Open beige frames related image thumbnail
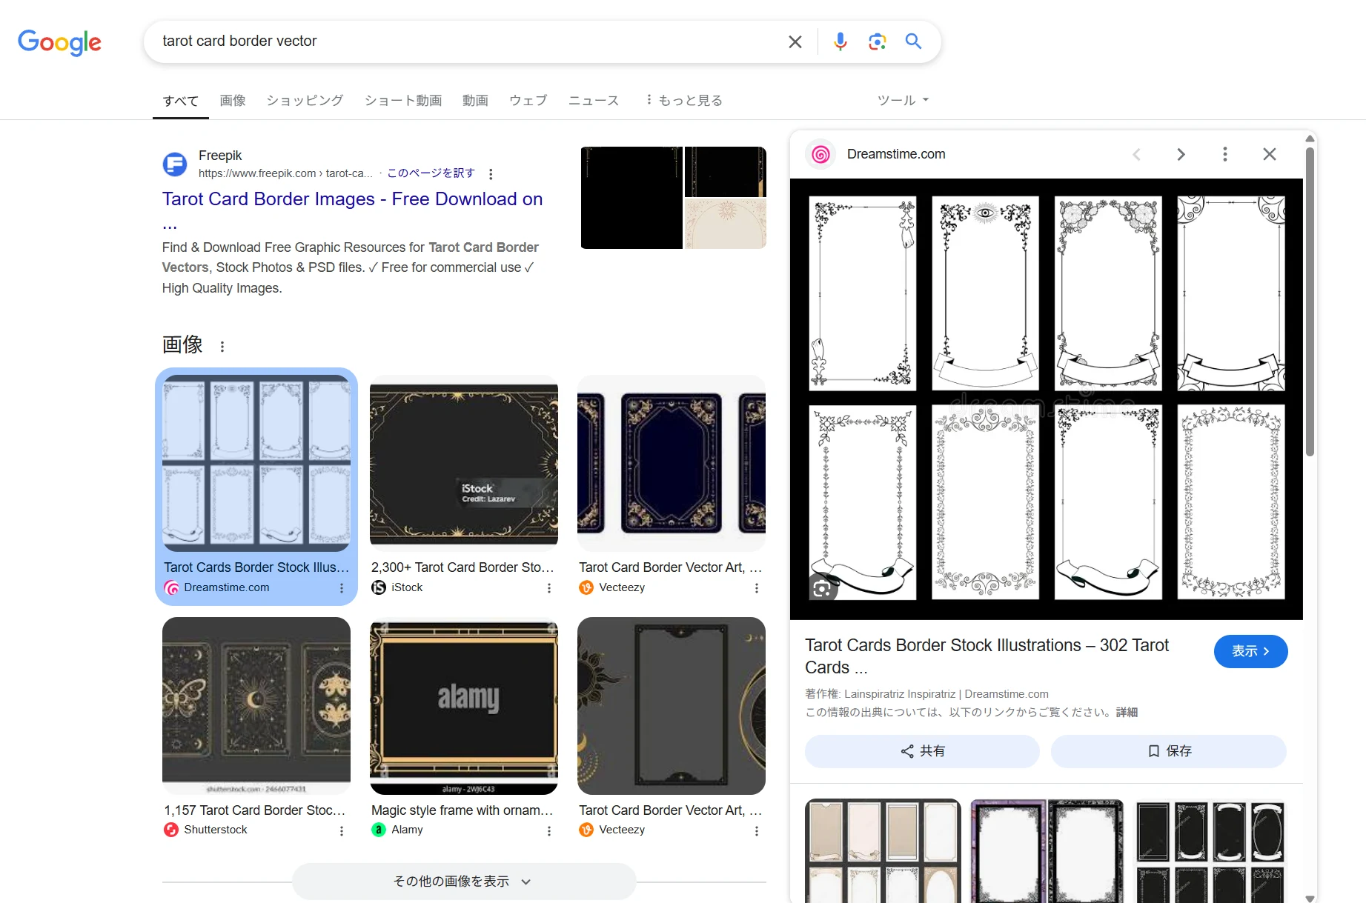This screenshot has height=903, width=1366. (883, 850)
